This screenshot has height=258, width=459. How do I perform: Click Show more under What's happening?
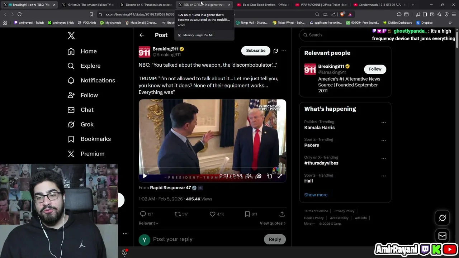click(x=316, y=195)
